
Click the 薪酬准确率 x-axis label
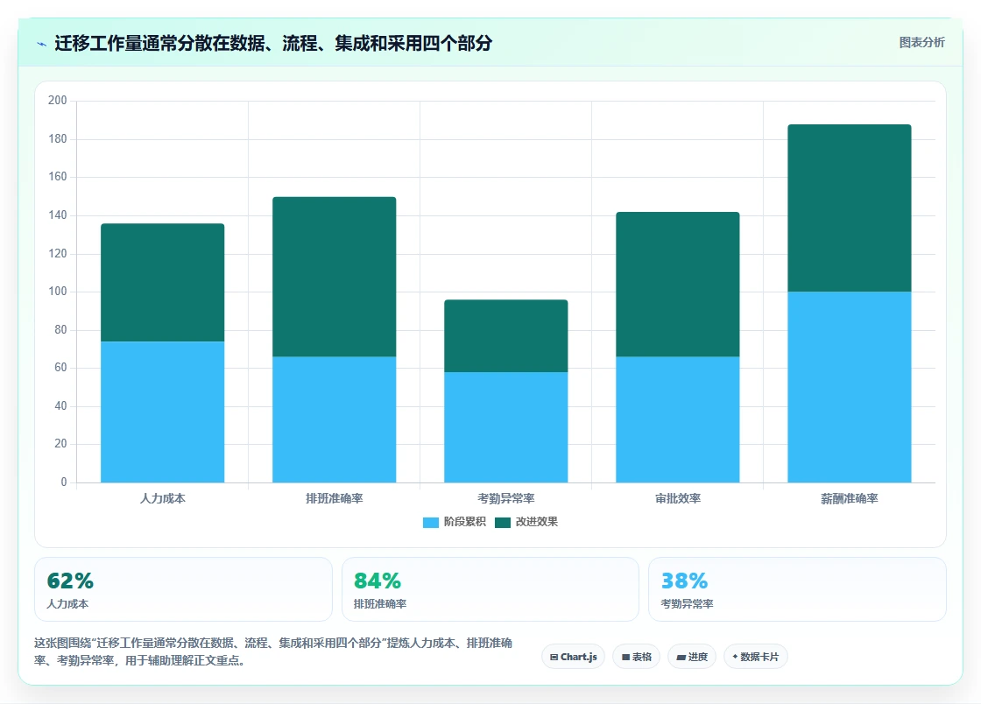click(850, 499)
